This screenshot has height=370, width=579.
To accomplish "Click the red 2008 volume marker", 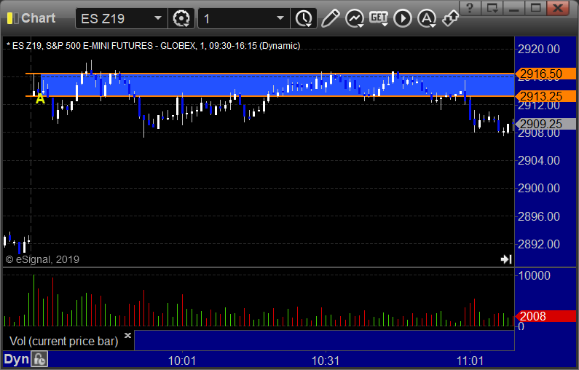I will 545,316.
